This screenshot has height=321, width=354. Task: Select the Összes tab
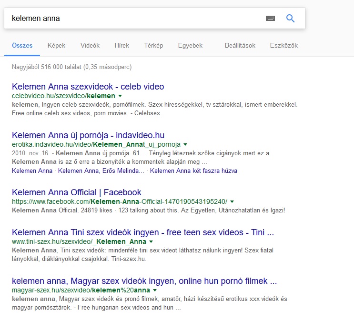[x=23, y=46]
